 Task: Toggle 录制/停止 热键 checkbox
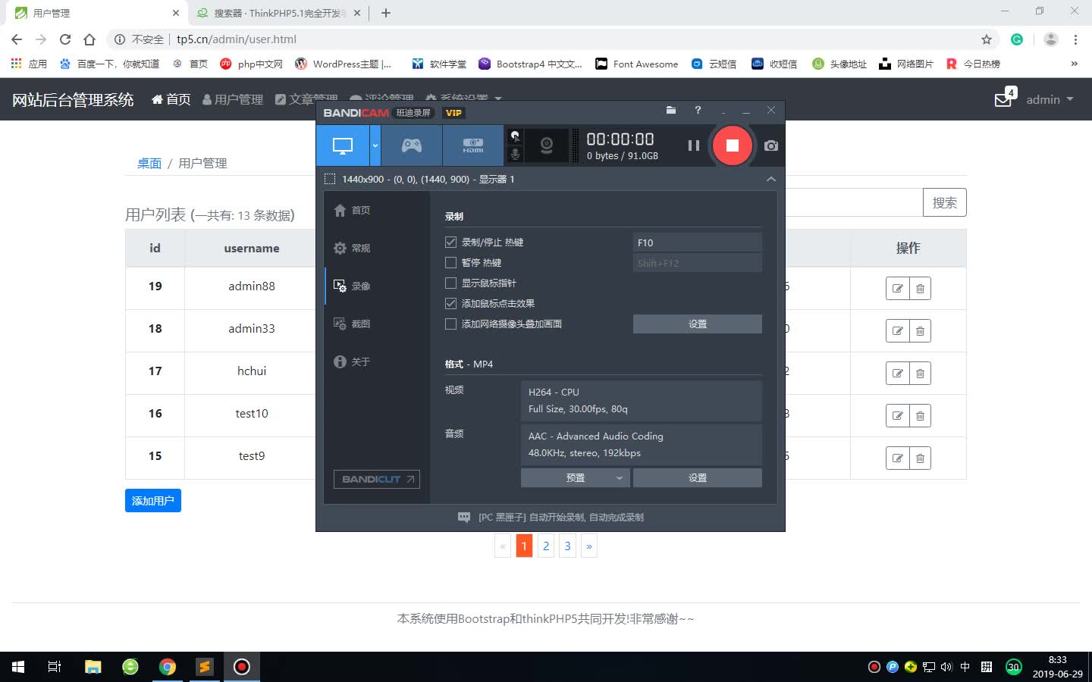[450, 242]
